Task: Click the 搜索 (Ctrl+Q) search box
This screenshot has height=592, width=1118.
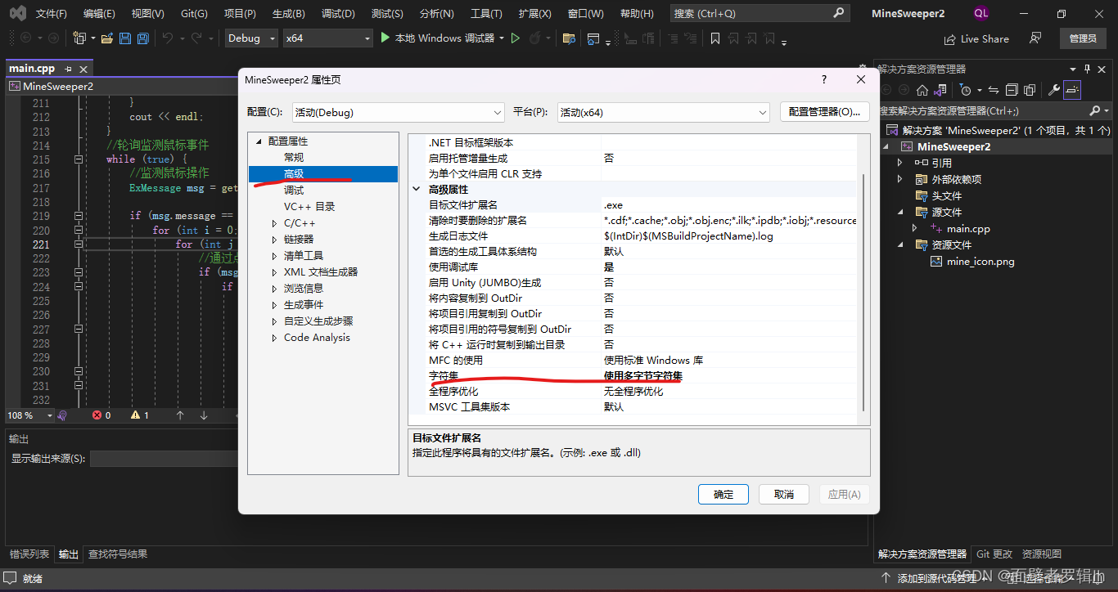Action: (759, 14)
